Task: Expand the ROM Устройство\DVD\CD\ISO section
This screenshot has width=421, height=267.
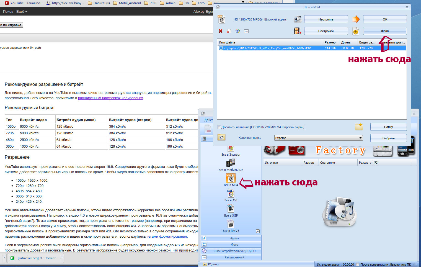Action: [231, 251]
